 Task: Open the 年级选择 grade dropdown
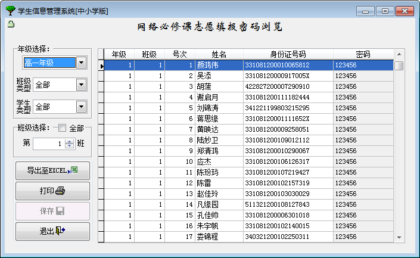[x=82, y=63]
